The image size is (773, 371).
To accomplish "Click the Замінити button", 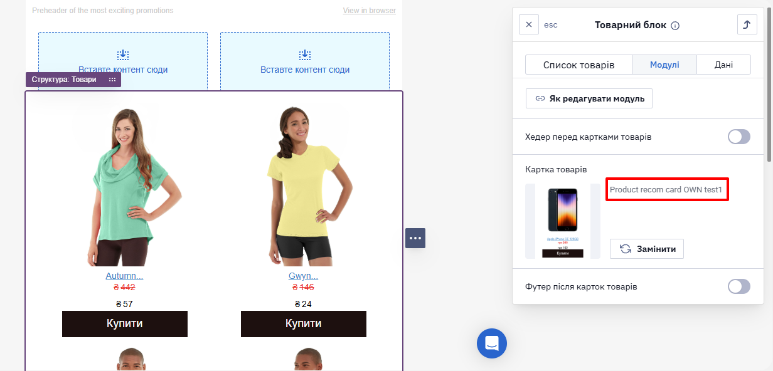I will (647, 249).
